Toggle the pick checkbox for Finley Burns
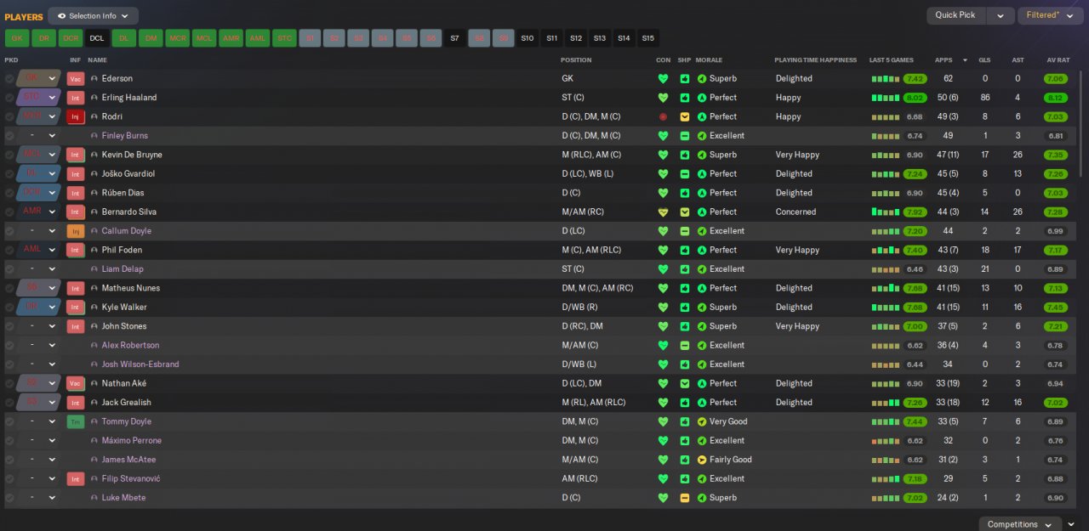1089x531 pixels. coord(9,136)
